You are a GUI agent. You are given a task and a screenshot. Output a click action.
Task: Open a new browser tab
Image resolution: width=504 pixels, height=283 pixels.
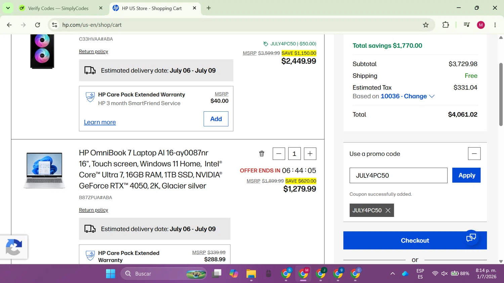pyautogui.click(x=209, y=8)
